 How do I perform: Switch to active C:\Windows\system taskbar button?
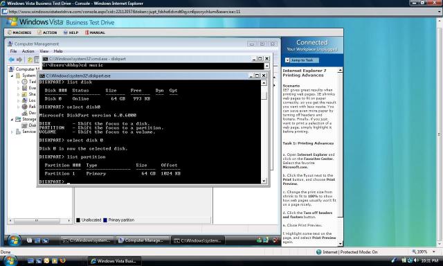coord(198,240)
